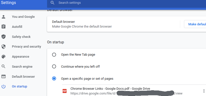Click the Default browser window icon

point(4,76)
